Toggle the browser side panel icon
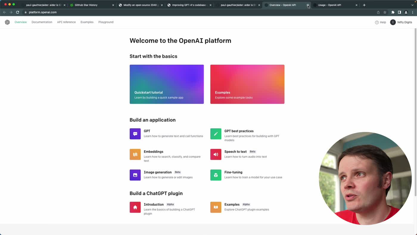 tap(399, 12)
